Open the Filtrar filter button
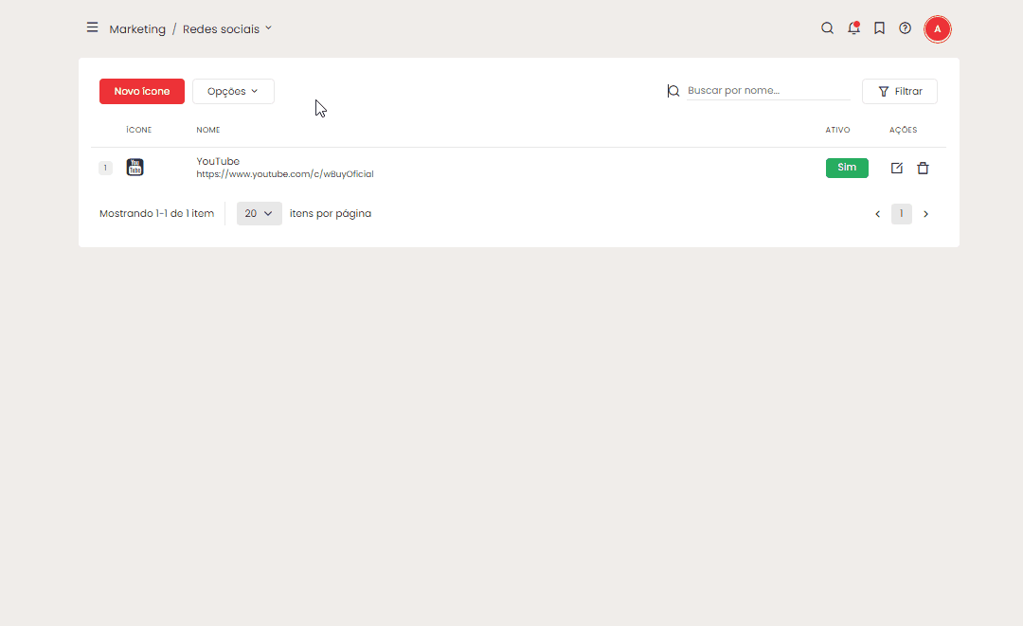The width and height of the screenshot is (1023, 626). pyautogui.click(x=899, y=91)
